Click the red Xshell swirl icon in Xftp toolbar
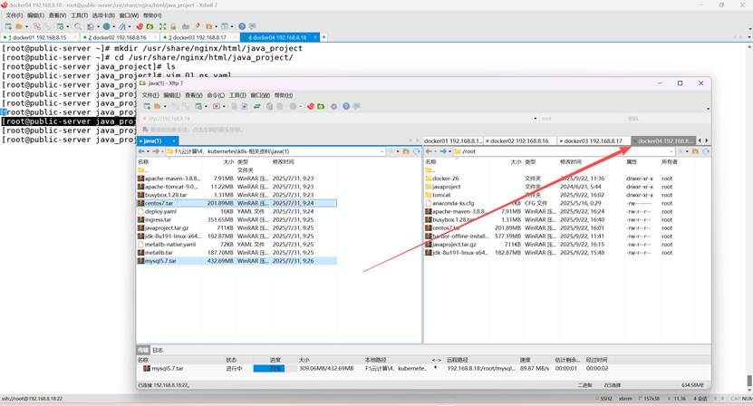This screenshot has height=406, width=753. (311, 106)
